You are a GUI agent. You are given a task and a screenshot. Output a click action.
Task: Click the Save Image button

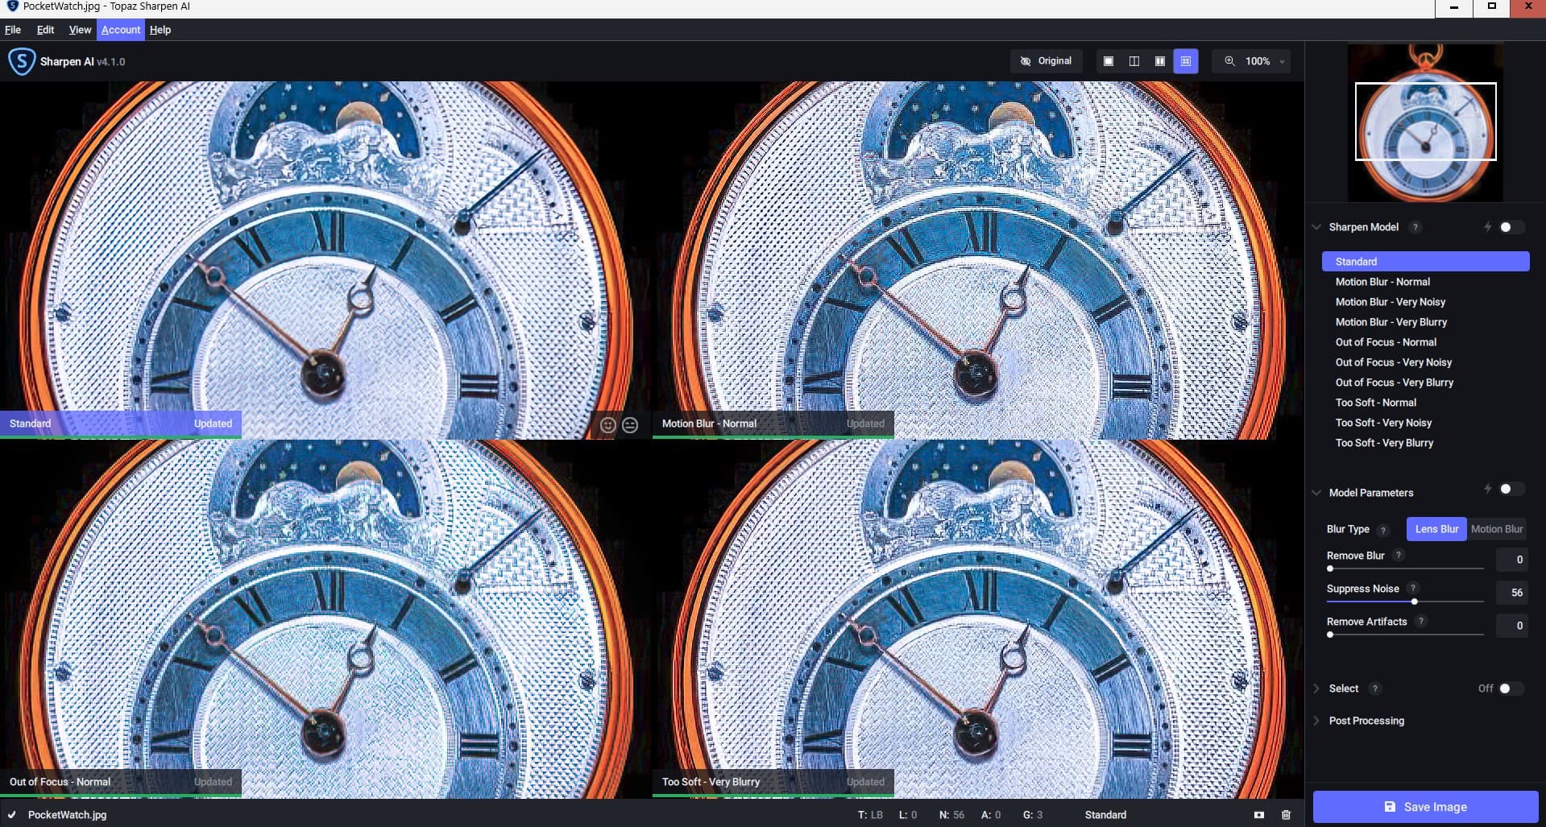point(1425,807)
